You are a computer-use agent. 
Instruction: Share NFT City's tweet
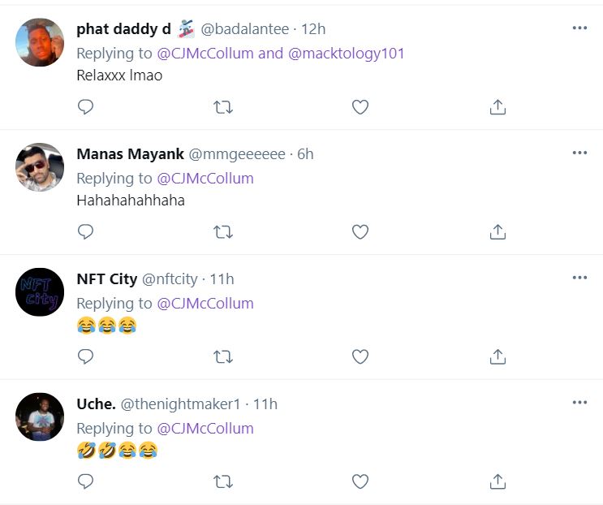[498, 356]
